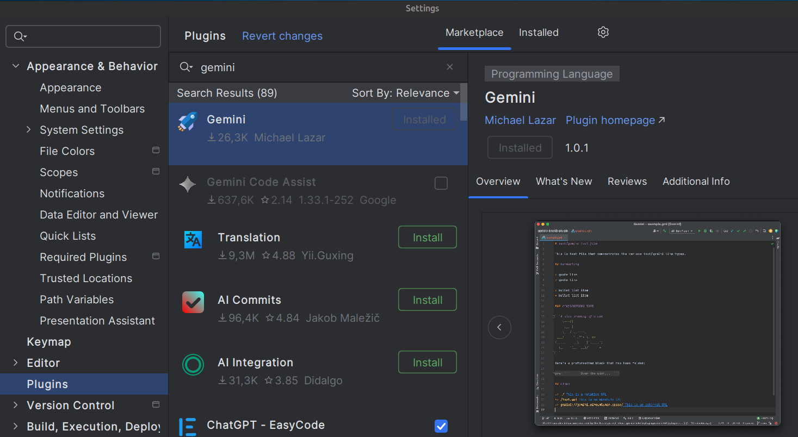Click the ChatGPT - EasyCode plugin icon

click(188, 427)
